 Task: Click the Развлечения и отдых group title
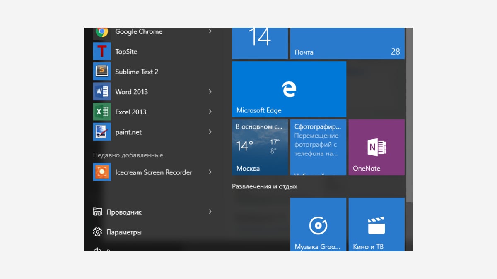click(265, 186)
